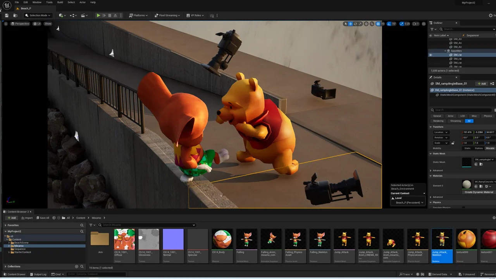Click the Import button in Content Browser
Image resolution: width=496 pixels, height=279 pixels.
point(27,218)
